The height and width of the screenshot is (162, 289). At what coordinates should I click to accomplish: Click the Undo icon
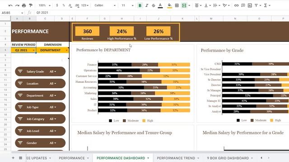click(10, 5)
